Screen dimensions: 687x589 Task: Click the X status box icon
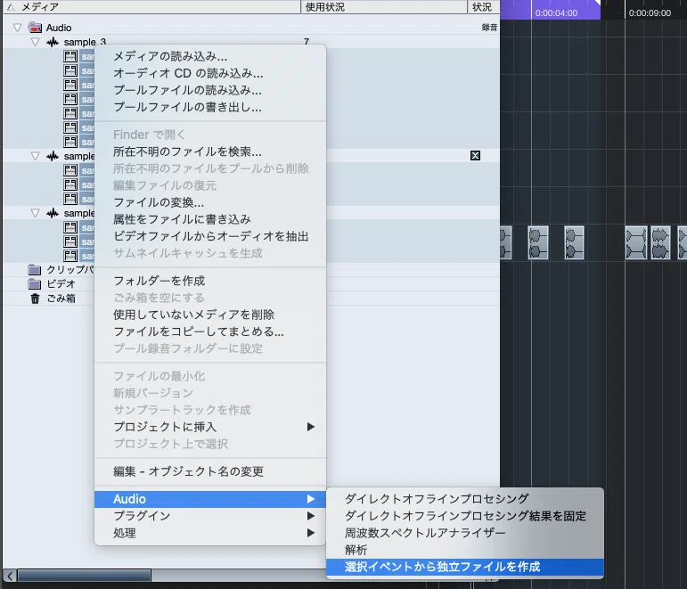coord(476,156)
